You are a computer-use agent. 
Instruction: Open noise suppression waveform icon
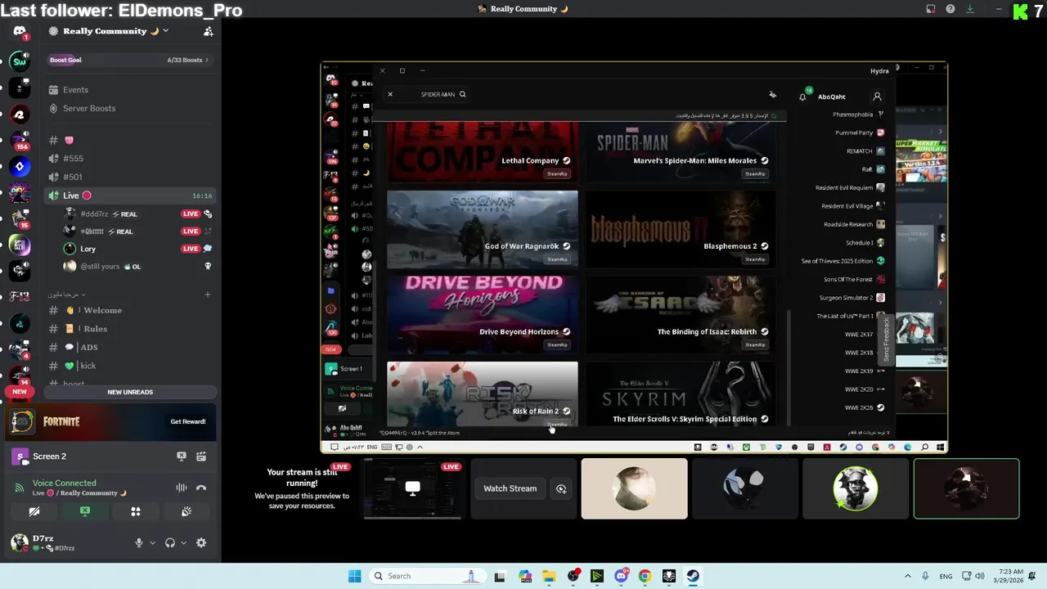(x=182, y=488)
